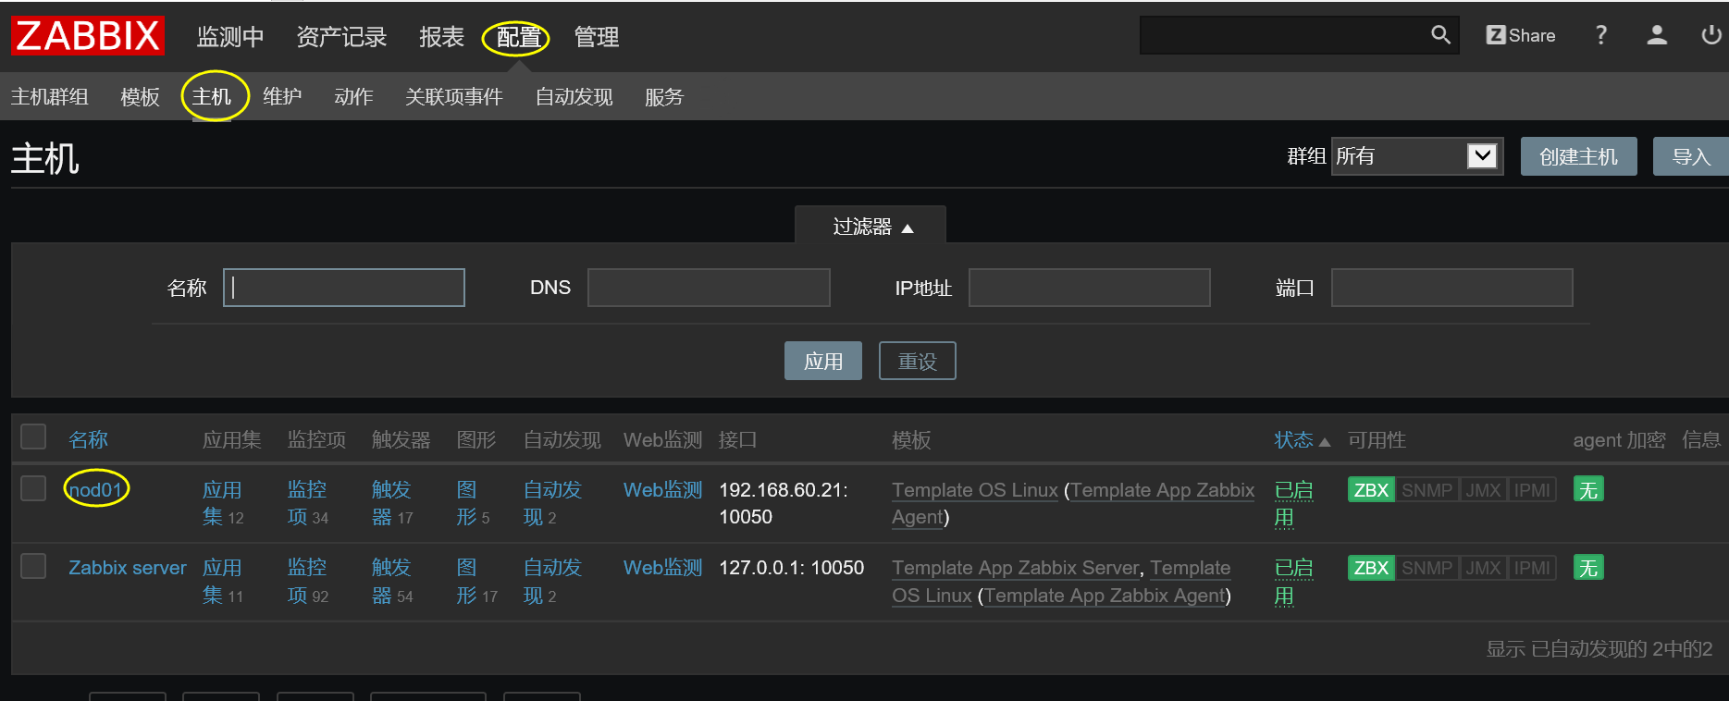Focus the 端口 filter input field
This screenshot has height=701, width=1729.
click(x=1452, y=288)
